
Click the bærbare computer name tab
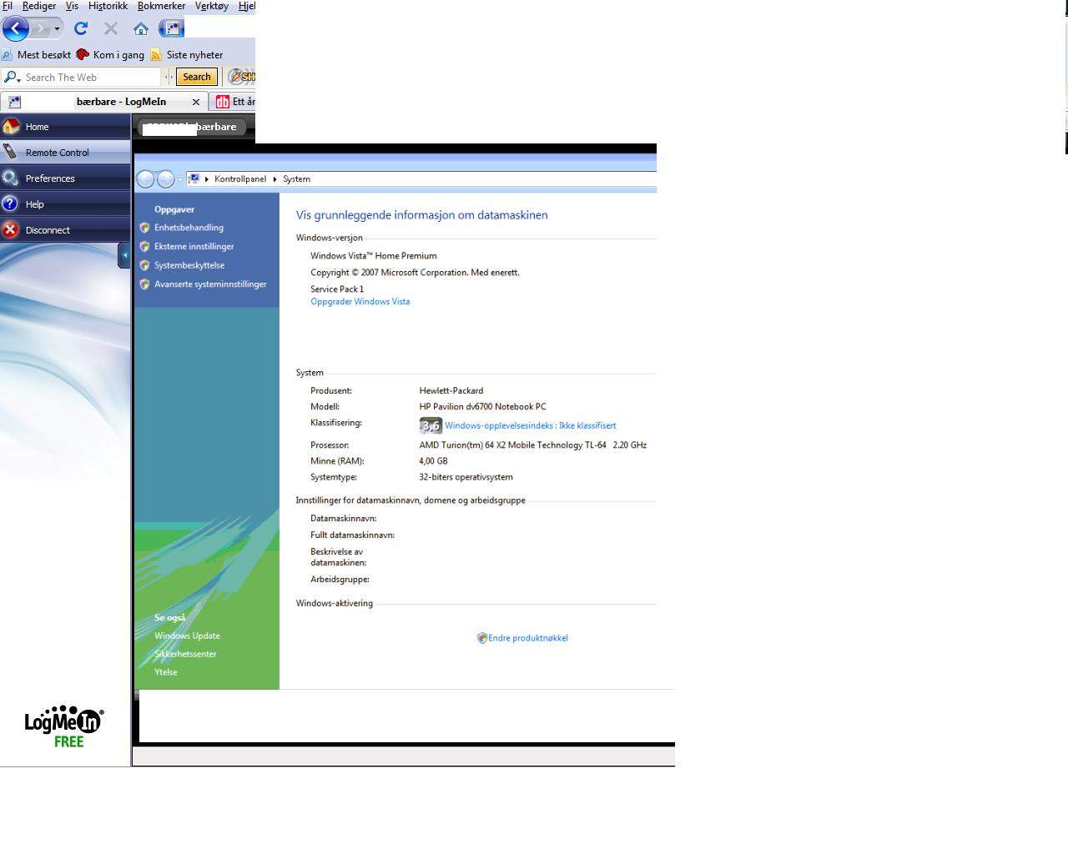click(x=192, y=127)
